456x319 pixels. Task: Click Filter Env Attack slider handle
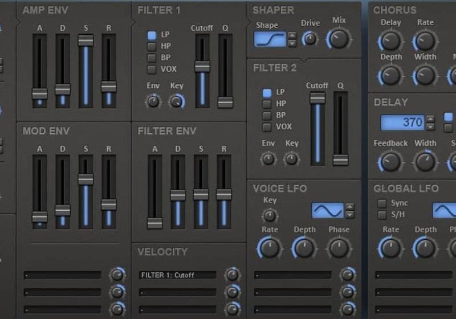pyautogui.click(x=154, y=223)
